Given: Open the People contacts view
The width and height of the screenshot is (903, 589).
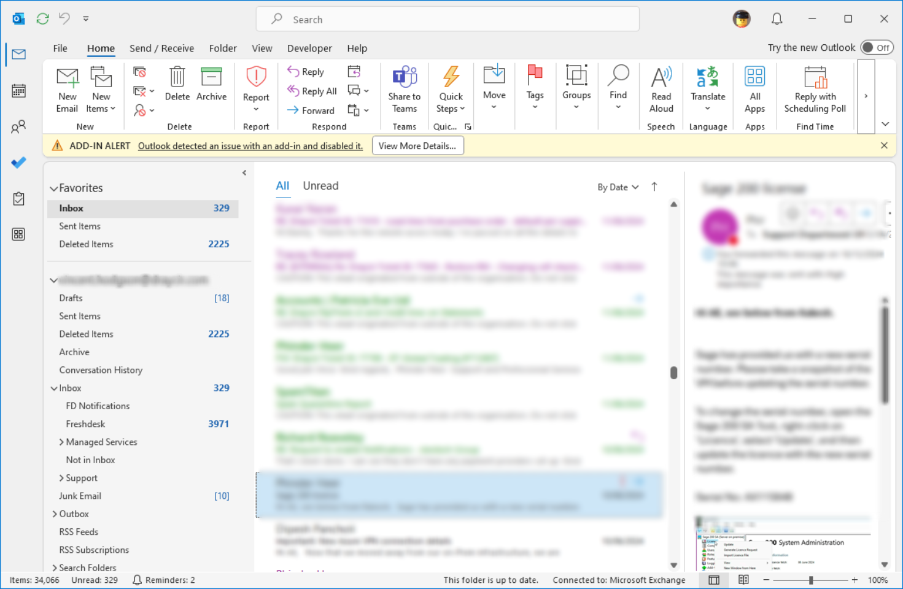Looking at the screenshot, I should 19,127.
